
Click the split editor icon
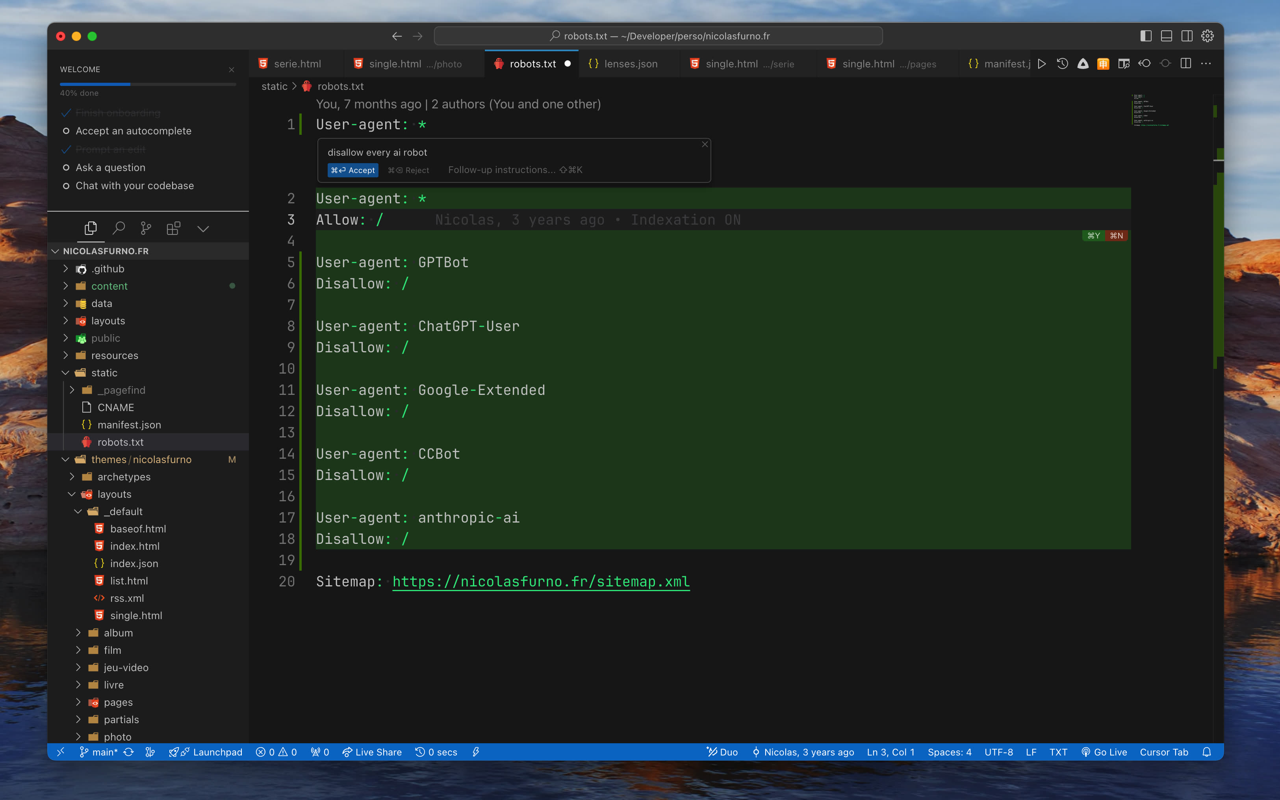click(x=1186, y=63)
